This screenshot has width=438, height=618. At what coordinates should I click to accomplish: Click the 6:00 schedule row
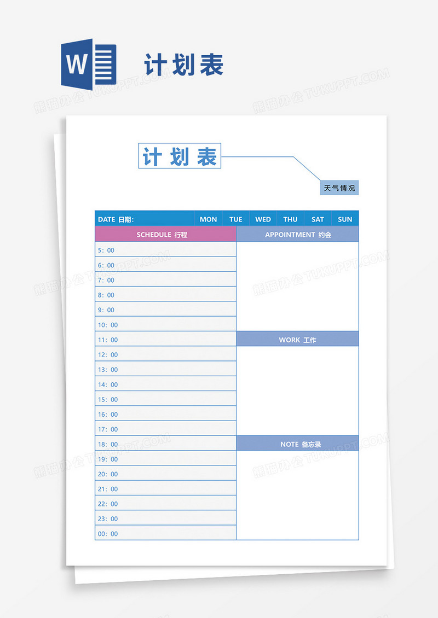[x=166, y=265]
